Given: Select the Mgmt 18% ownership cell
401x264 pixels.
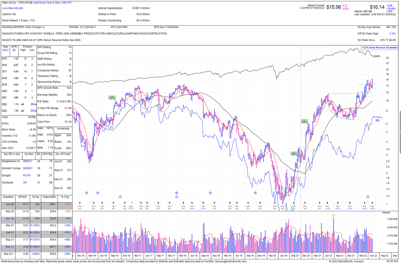Looking at the screenshot, I should click(x=62, y=135).
